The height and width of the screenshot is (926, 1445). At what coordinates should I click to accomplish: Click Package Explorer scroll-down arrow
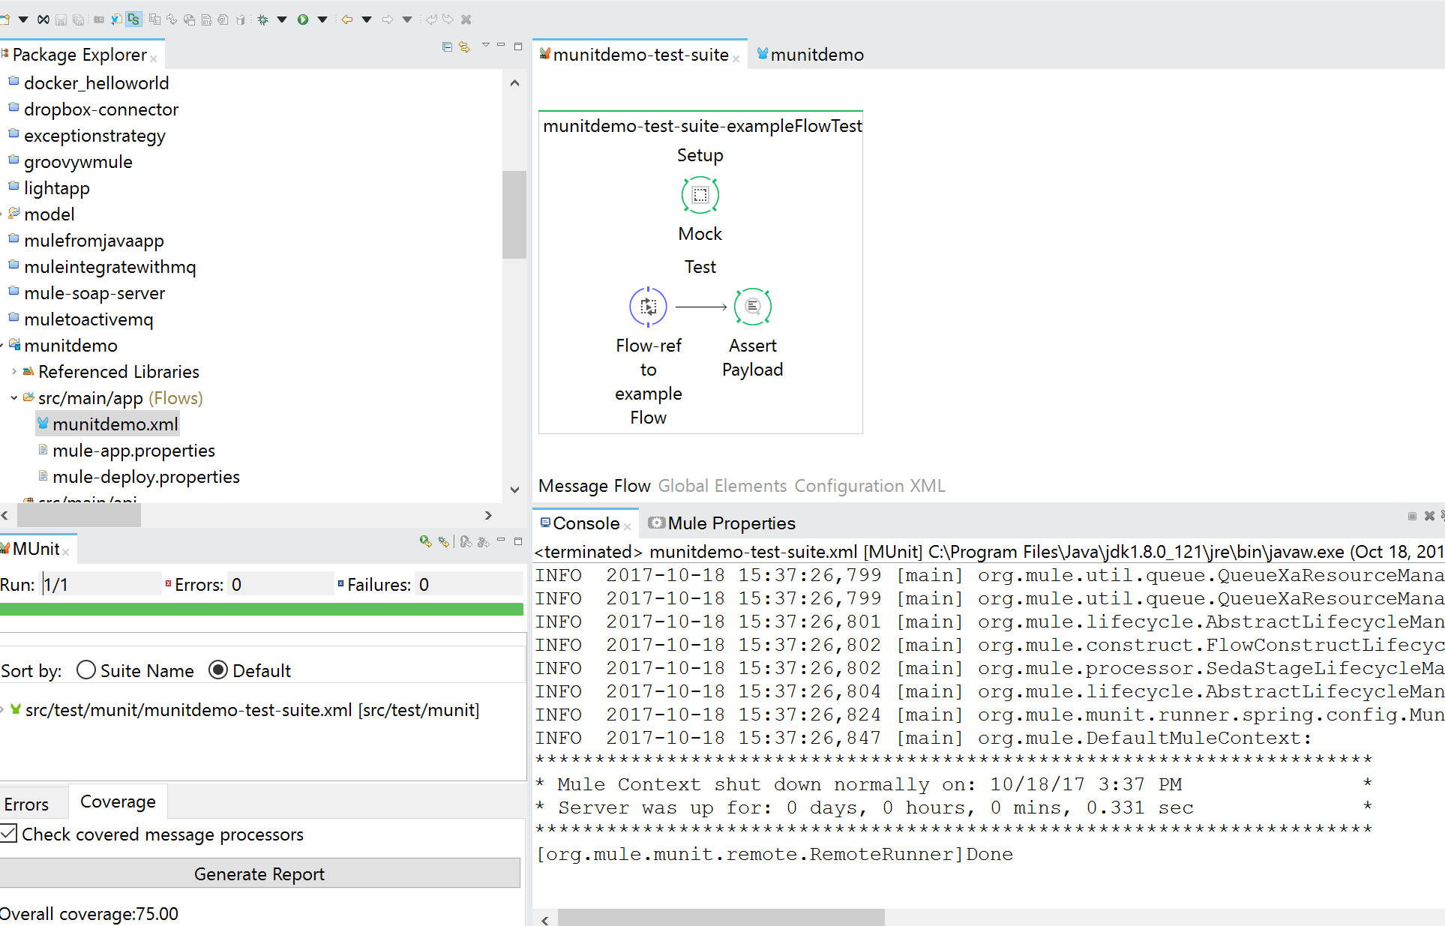tap(514, 490)
